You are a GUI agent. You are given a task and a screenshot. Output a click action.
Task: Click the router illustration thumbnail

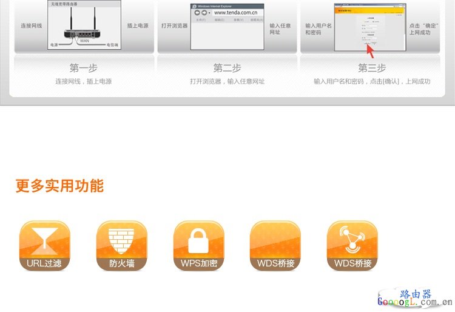click(x=84, y=25)
